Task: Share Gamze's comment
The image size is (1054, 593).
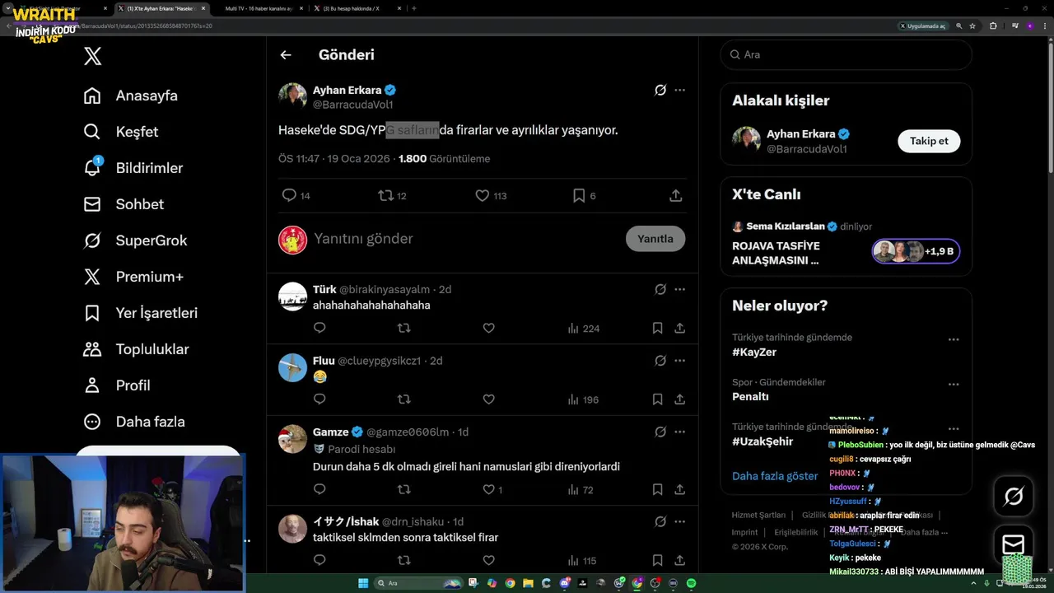Action: point(680,489)
